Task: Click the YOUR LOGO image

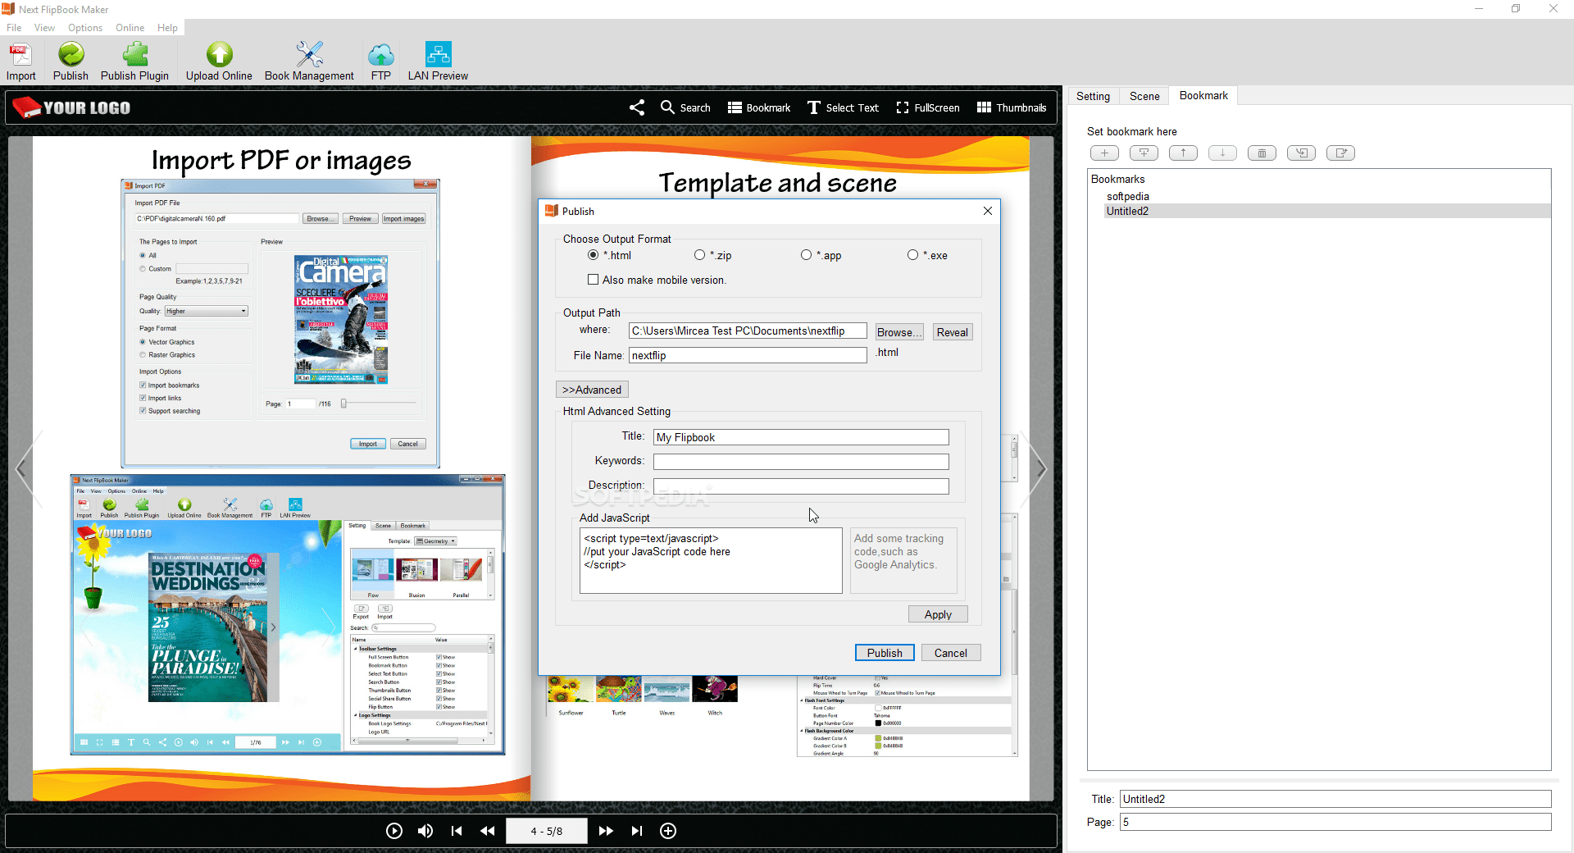Action: 71,107
